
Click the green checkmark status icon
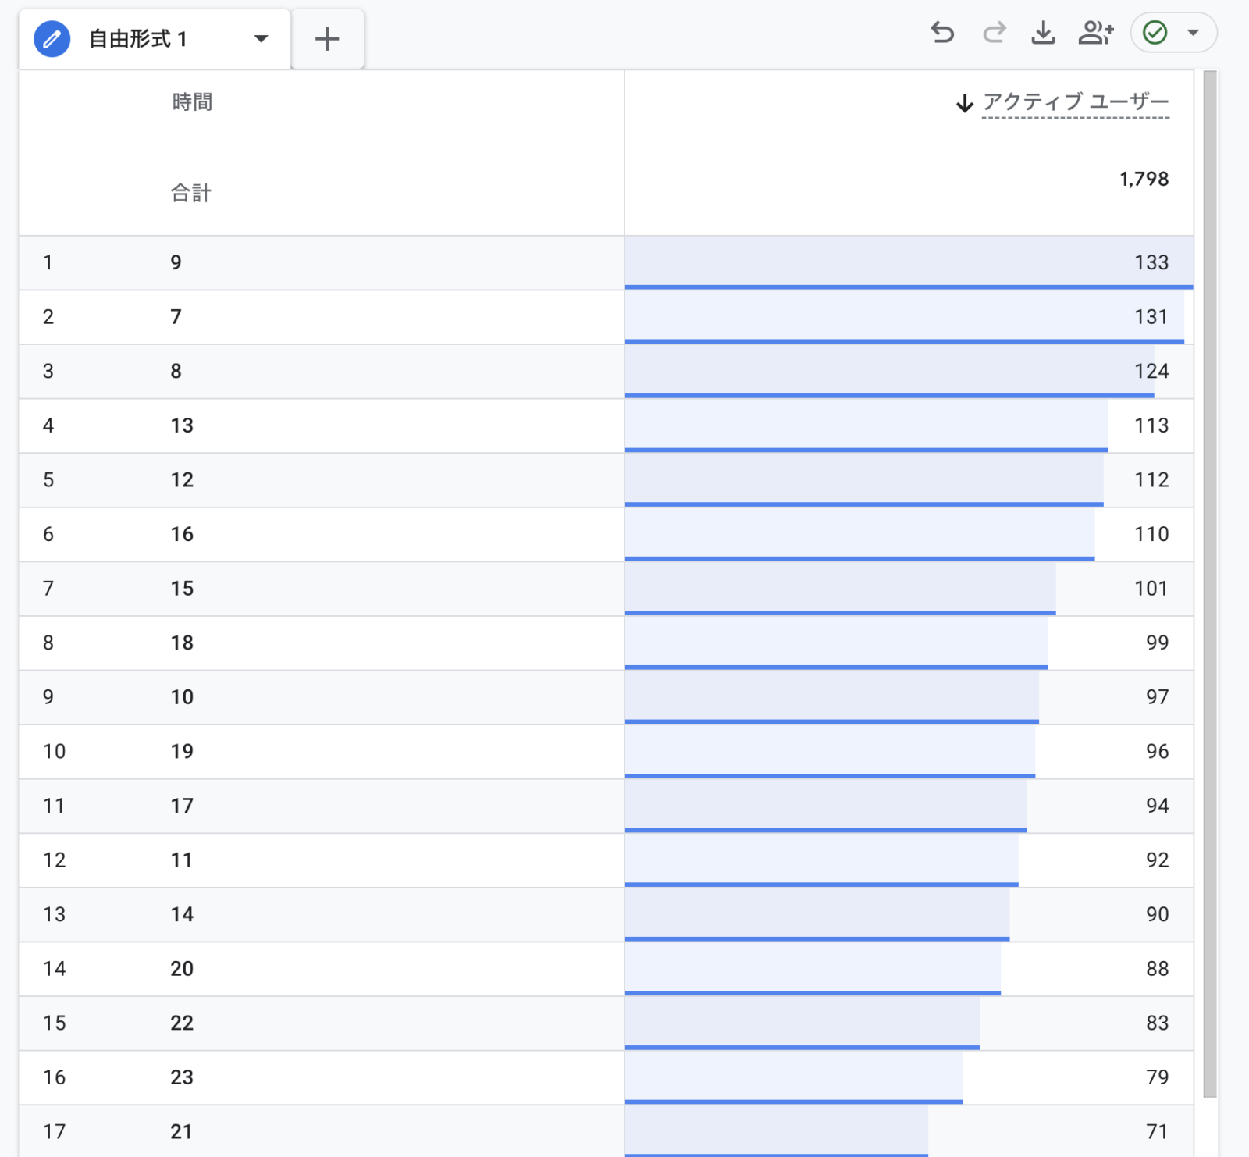(x=1155, y=33)
